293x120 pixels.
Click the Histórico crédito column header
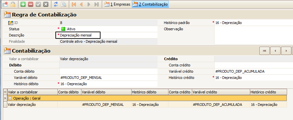[x=268, y=92]
